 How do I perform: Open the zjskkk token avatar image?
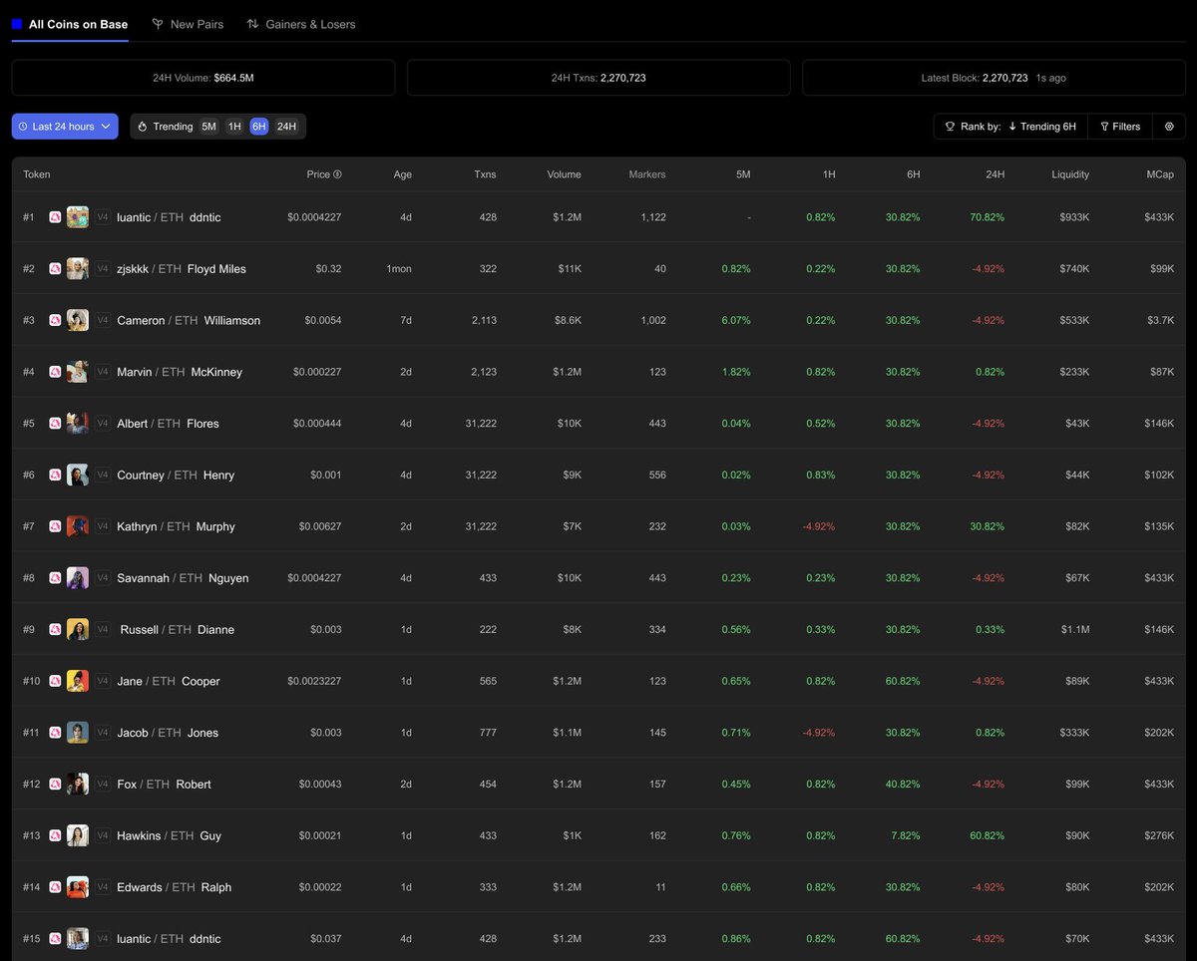pos(78,269)
